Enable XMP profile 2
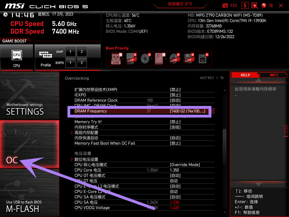Screen dimensions: 289x217 coord(82,52)
